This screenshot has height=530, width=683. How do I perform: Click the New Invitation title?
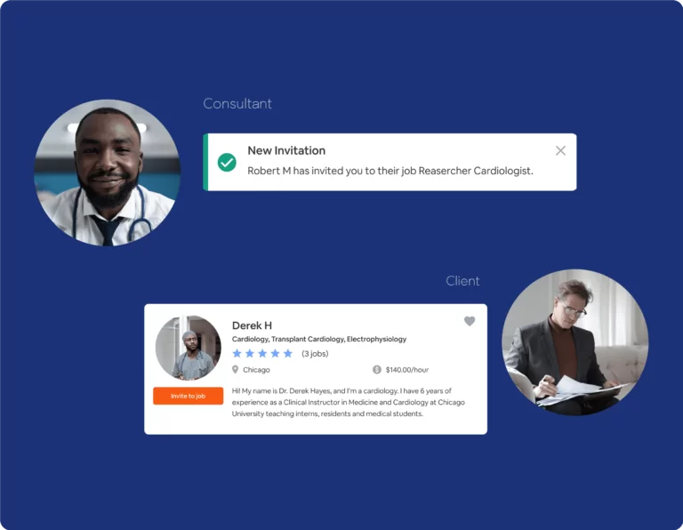pyautogui.click(x=286, y=150)
